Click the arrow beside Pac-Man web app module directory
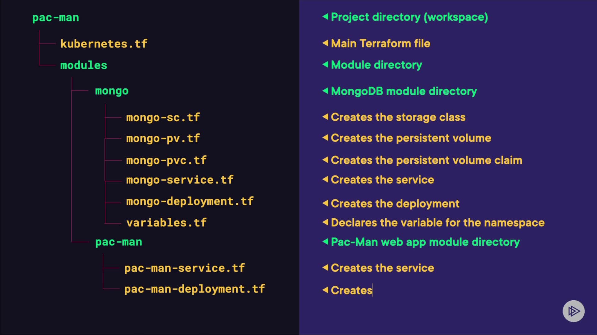The width and height of the screenshot is (597, 335). pos(325,241)
